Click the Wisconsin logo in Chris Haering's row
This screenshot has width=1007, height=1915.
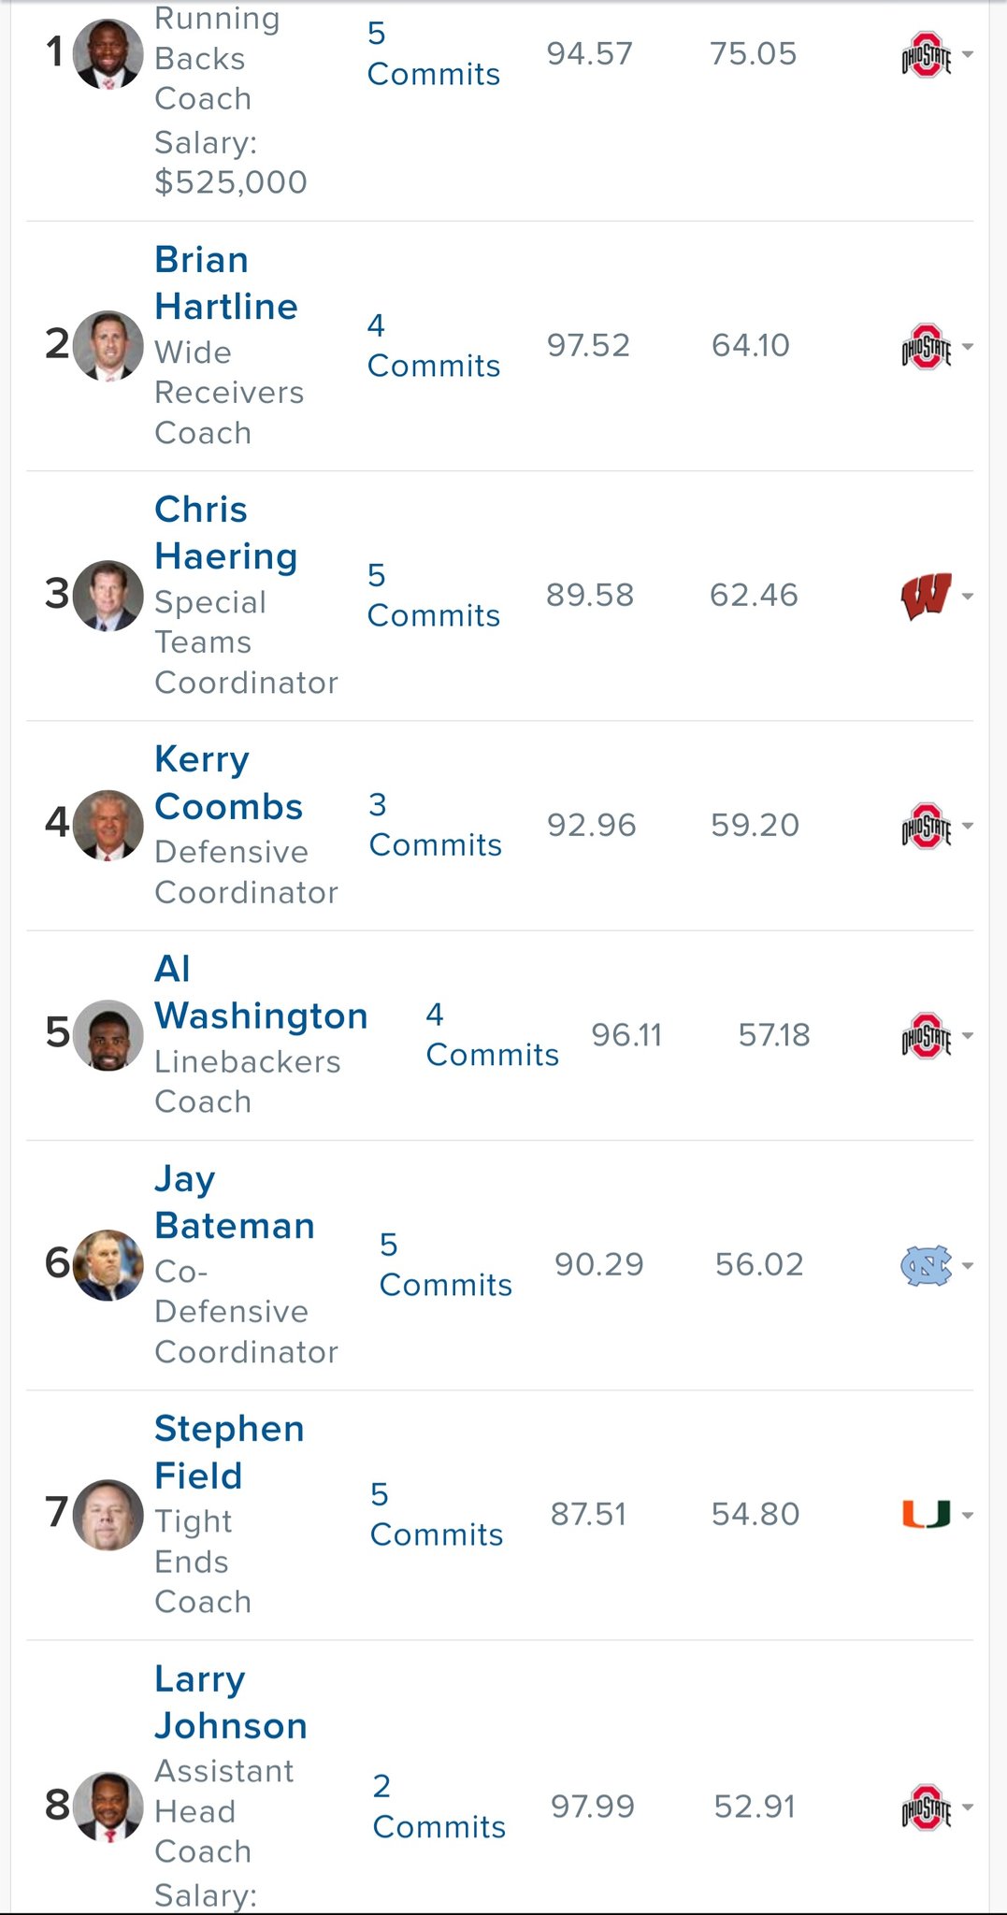tap(926, 596)
